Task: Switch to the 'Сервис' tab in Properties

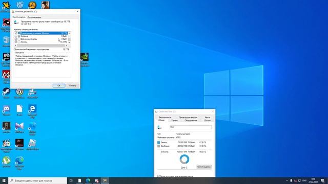Action: click(174, 121)
